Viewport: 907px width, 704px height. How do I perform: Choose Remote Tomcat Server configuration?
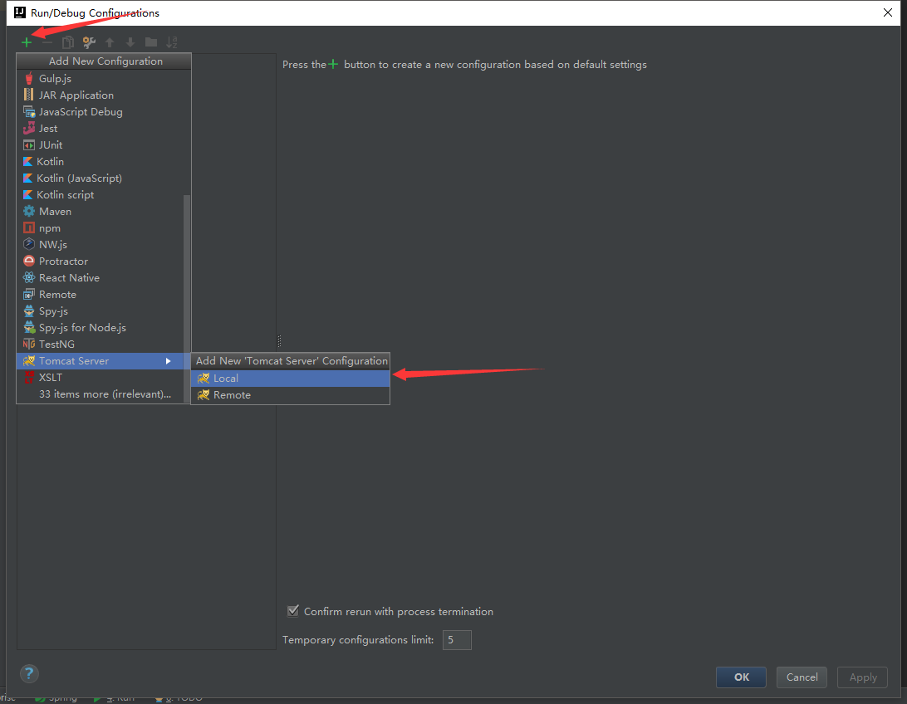click(x=291, y=395)
